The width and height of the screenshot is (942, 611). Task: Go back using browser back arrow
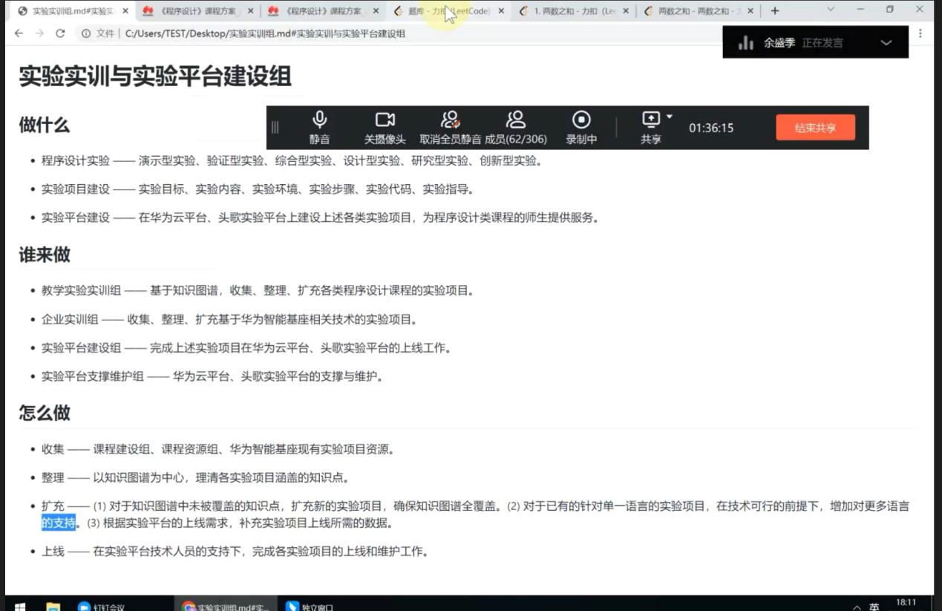[x=19, y=33]
